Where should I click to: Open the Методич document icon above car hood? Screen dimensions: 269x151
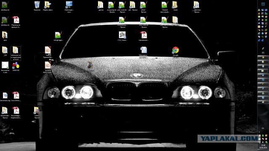143,50
